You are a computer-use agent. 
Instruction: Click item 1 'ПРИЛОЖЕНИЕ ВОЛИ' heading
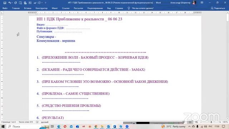tap(95, 57)
